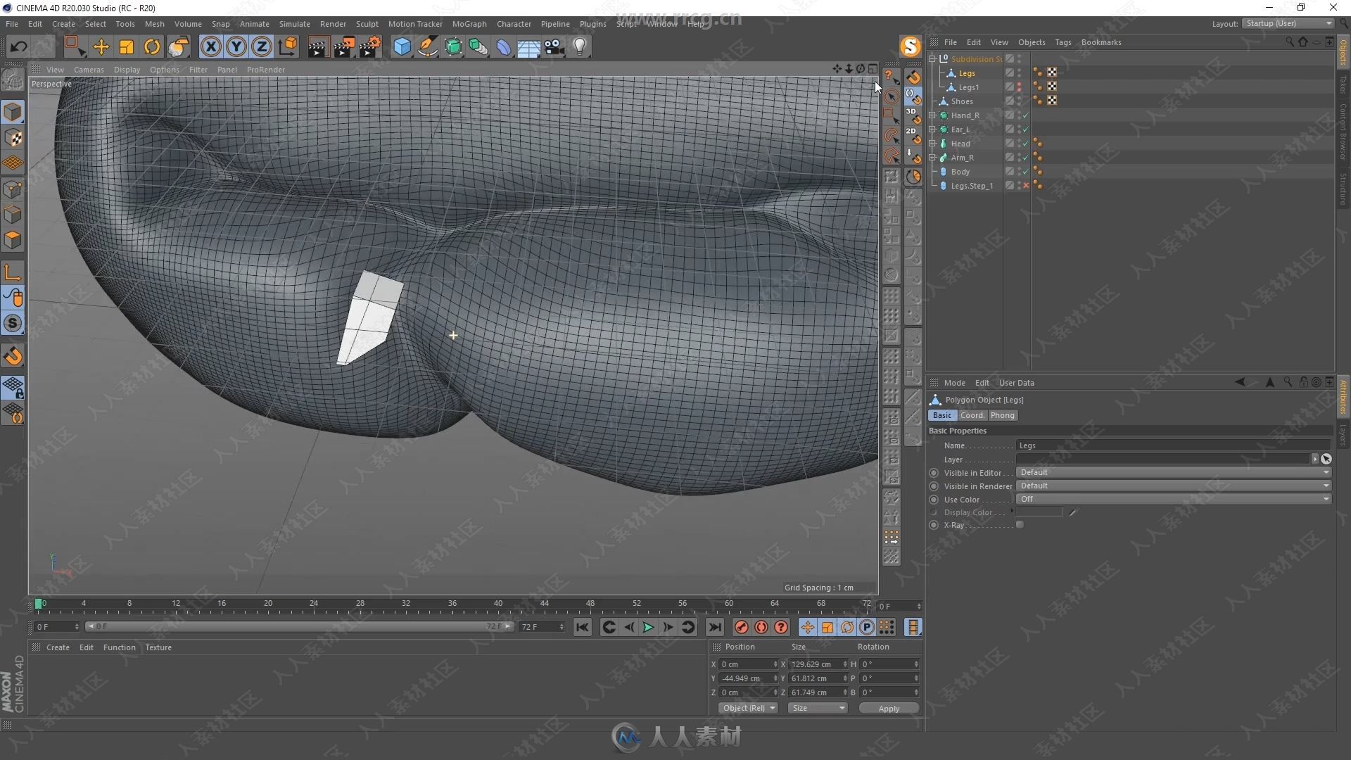This screenshot has height=760, width=1351.
Task: Open Object (Rel) coordinate dropdown
Action: (748, 709)
